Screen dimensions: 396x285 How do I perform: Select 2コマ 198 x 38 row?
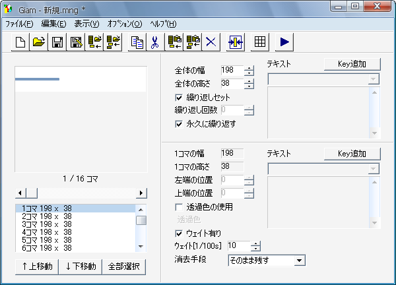(75, 216)
